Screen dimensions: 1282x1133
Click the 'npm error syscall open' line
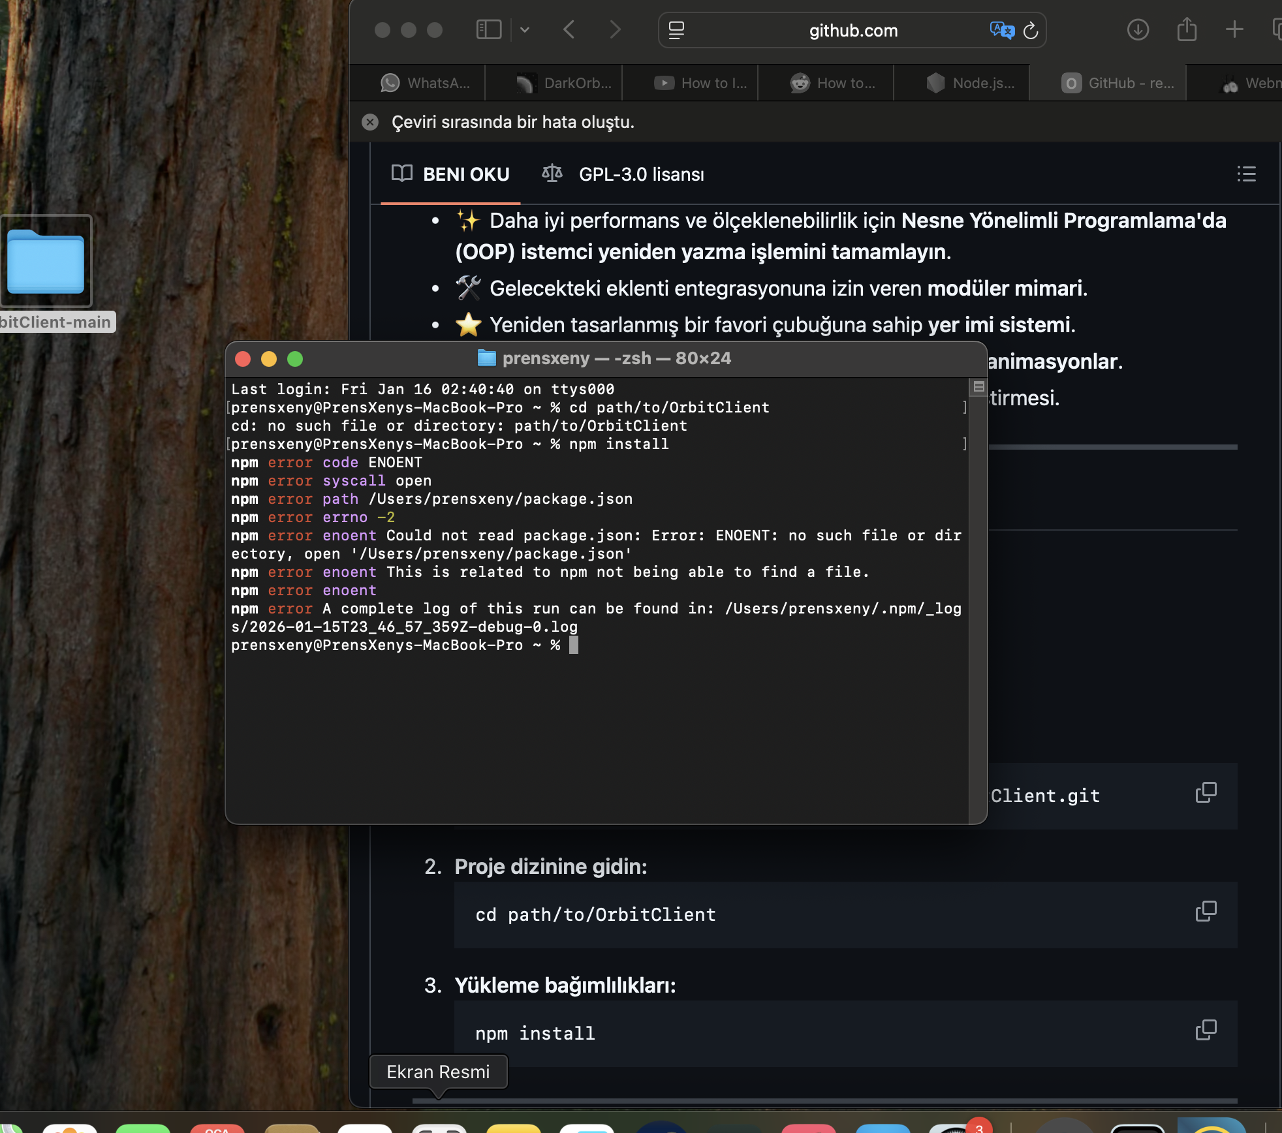tap(331, 481)
